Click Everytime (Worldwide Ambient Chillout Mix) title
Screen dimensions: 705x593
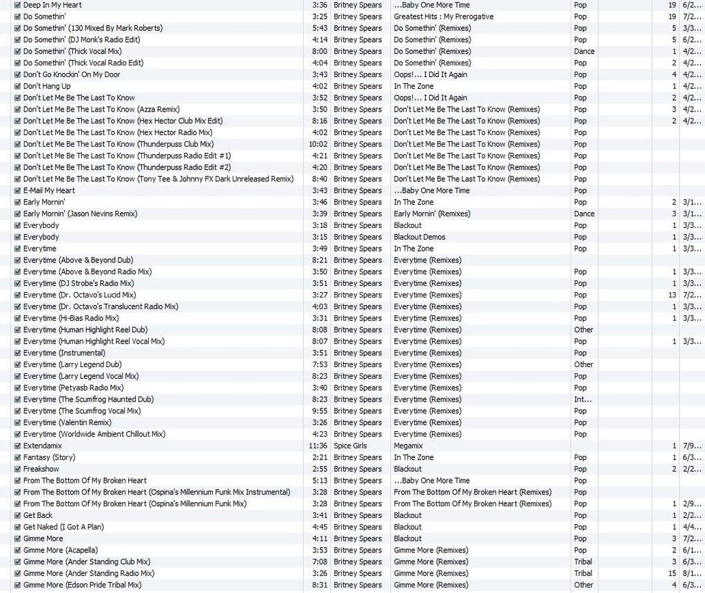click(94, 434)
